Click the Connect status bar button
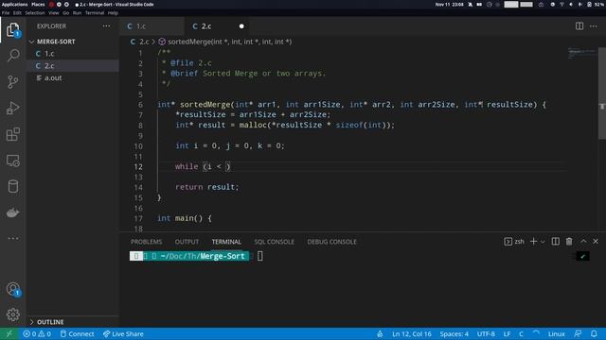This screenshot has height=340, width=606. (77, 333)
